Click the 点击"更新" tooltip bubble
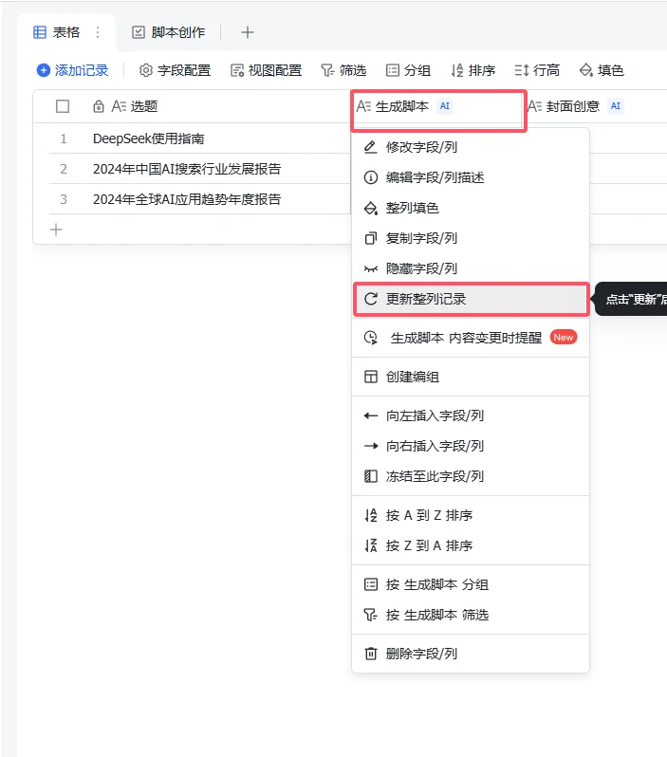The width and height of the screenshot is (667, 757). point(630,300)
